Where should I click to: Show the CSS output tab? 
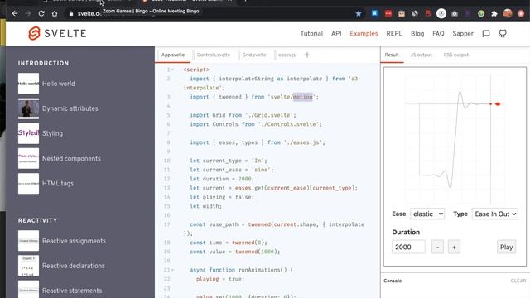click(x=456, y=55)
